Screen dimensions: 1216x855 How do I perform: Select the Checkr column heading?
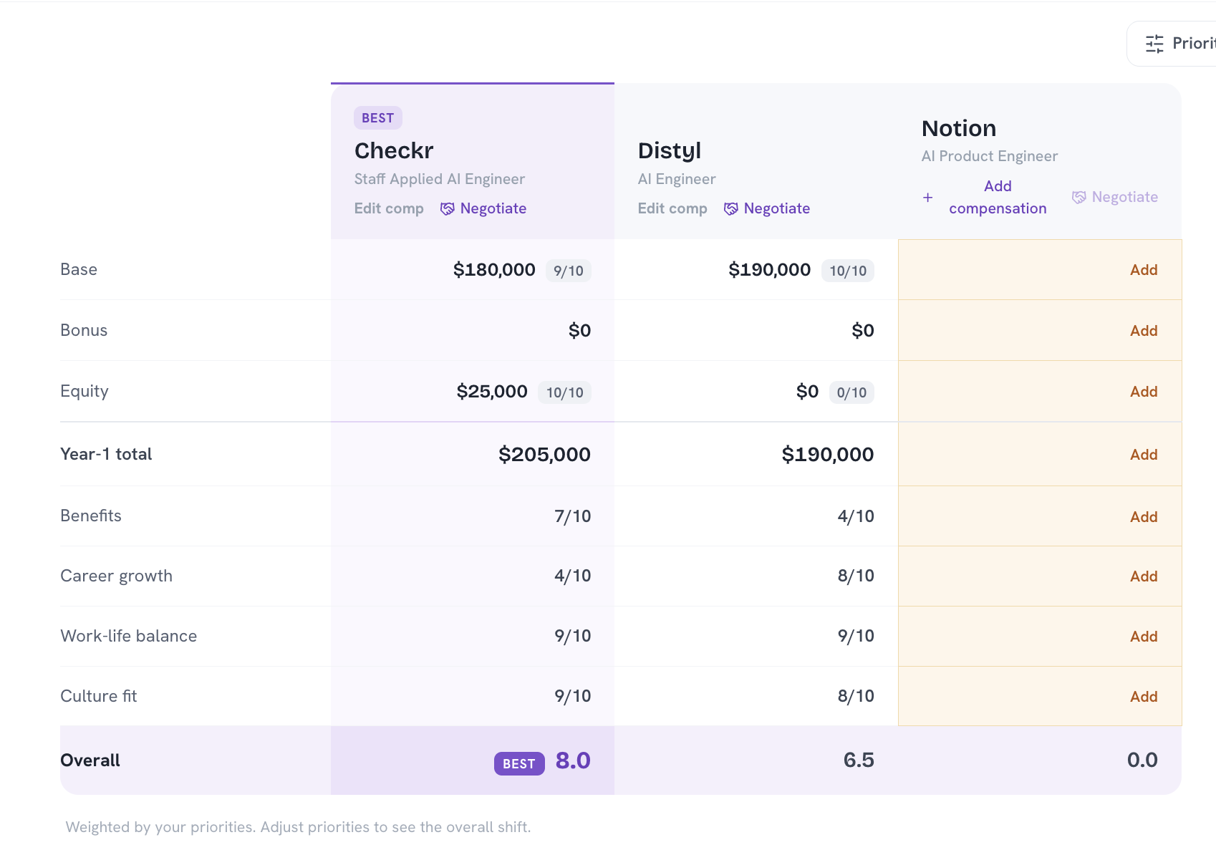(x=394, y=150)
